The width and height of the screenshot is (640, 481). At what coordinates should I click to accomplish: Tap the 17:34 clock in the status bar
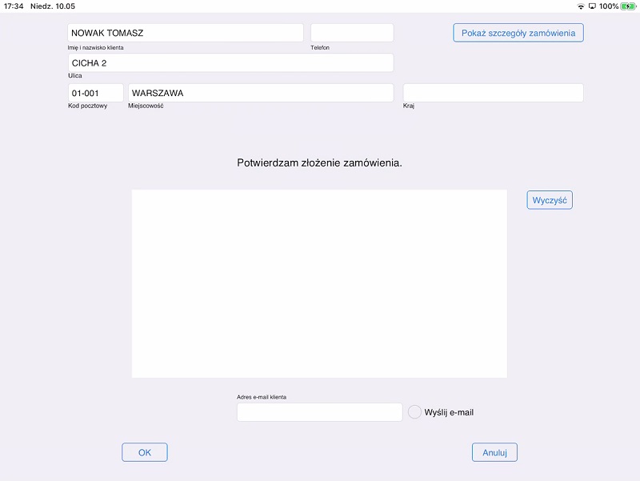(x=14, y=6)
